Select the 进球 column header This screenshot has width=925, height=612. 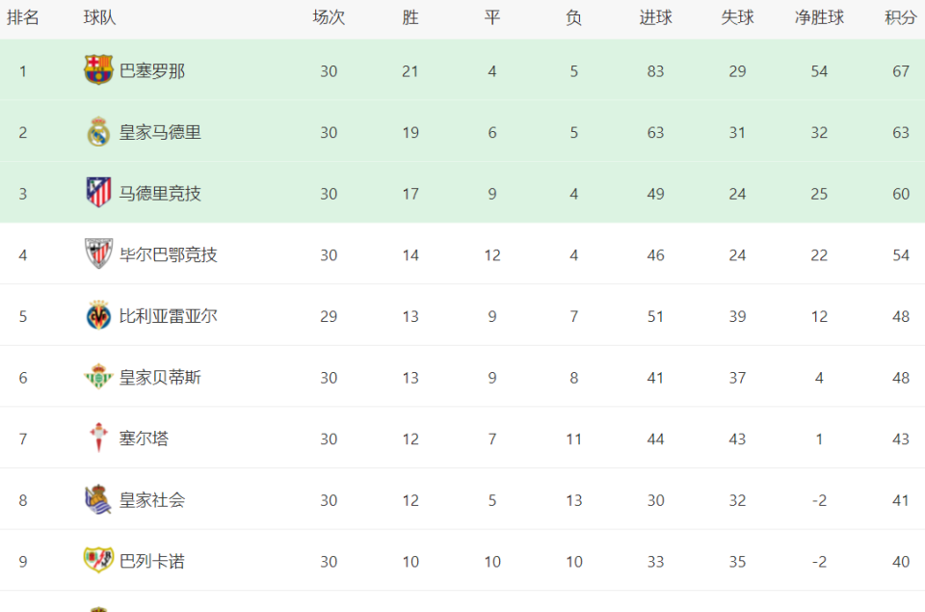tap(655, 17)
